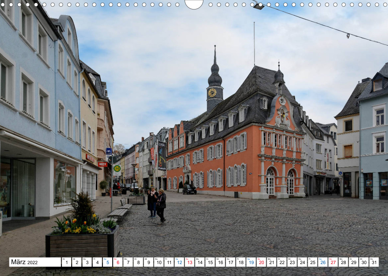This screenshot has width=388, height=276.
Task: Click the red shop sign on the left street
Action: (x=102, y=164)
